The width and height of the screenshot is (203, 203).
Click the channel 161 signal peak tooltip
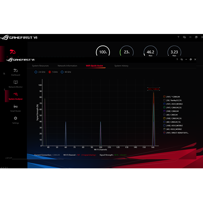(154, 89)
